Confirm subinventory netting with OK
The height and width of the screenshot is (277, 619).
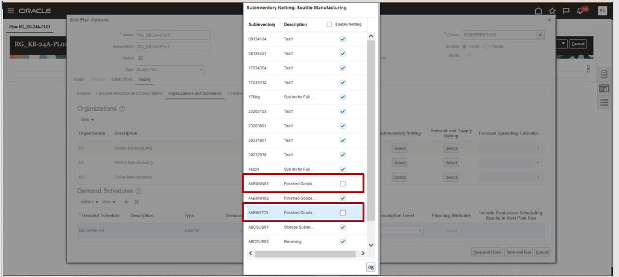click(370, 267)
